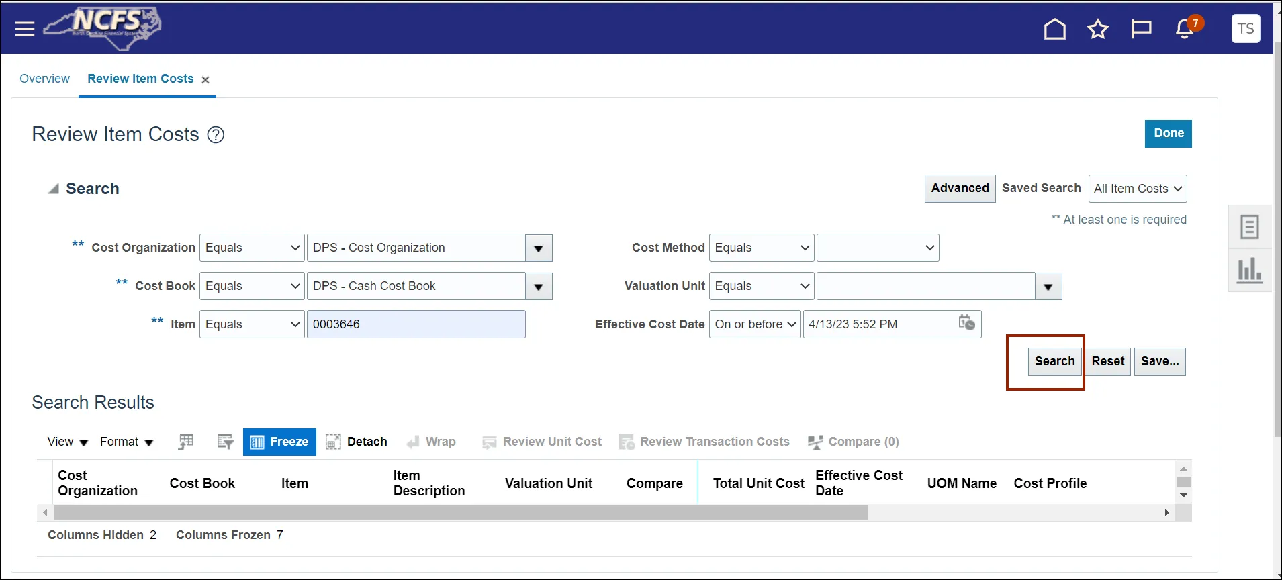The image size is (1282, 580).
Task: Open the analytics bar chart panel icon
Action: (x=1249, y=271)
